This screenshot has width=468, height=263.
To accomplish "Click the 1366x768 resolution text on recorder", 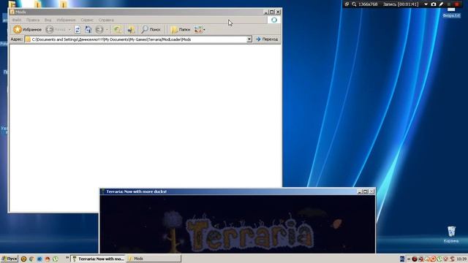I will point(368,4).
